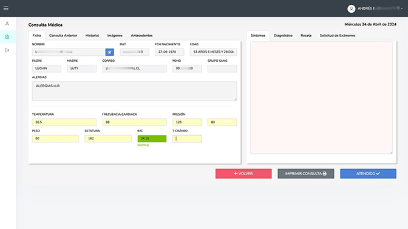This screenshot has height=229, width=408.
Task: Click inside the large Síntomas text area
Action: click(x=321, y=98)
